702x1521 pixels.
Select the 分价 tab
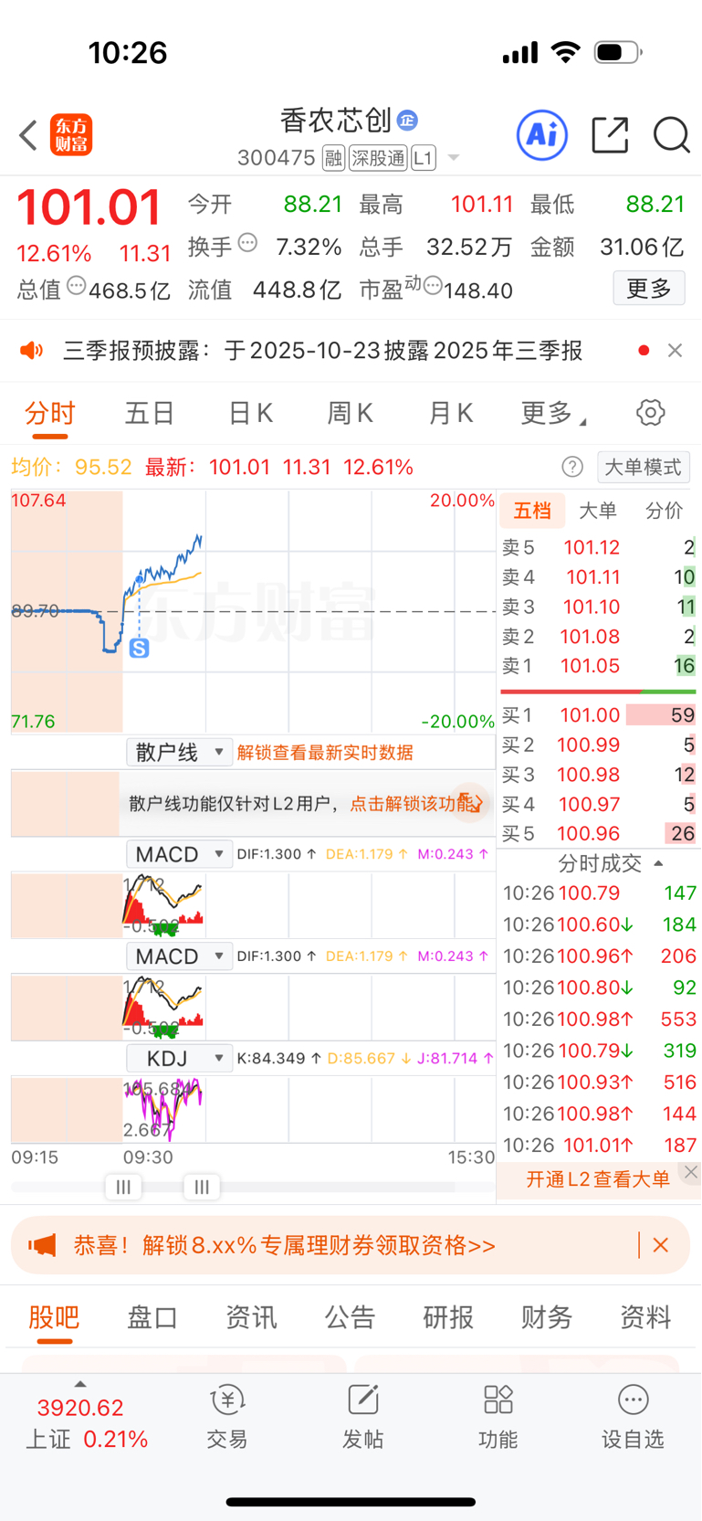pyautogui.click(x=664, y=511)
